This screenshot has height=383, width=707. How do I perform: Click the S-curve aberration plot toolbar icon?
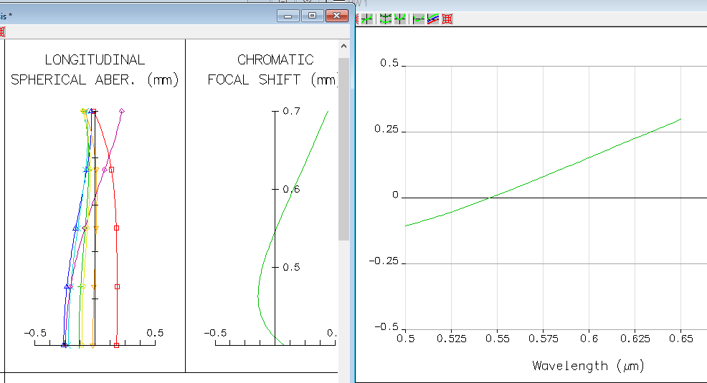coord(367,19)
